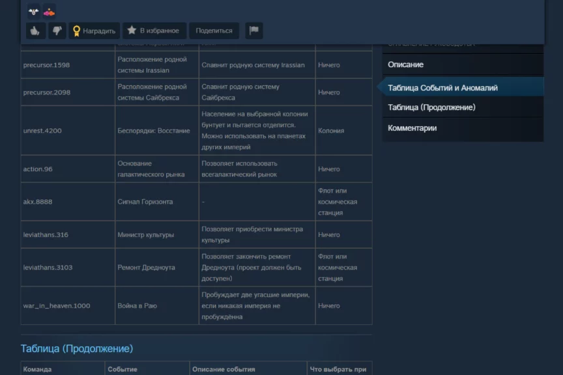
Task: Add guide to favorites with В избранное
Action: click(x=152, y=31)
